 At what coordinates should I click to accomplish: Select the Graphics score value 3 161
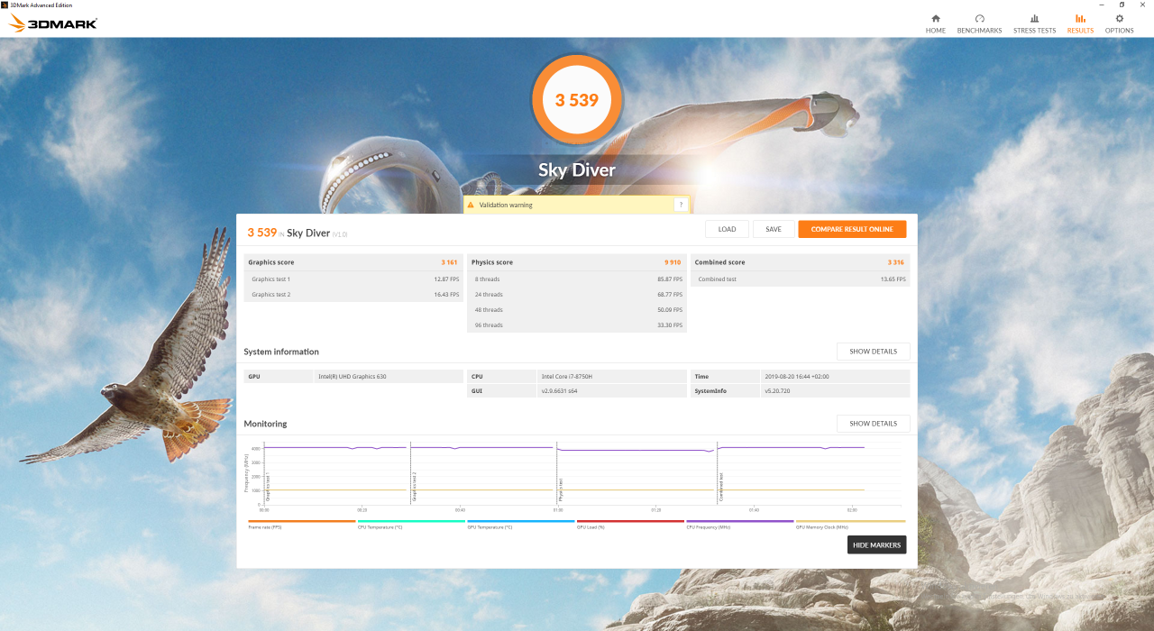(449, 262)
